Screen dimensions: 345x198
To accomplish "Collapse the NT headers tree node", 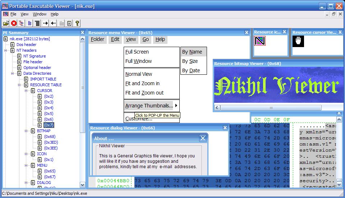I will pos(5,50).
